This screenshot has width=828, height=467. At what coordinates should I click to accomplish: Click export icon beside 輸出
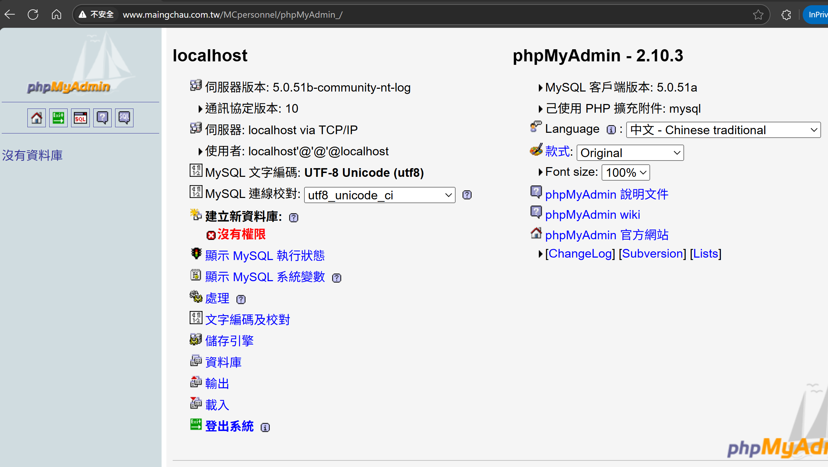click(196, 382)
